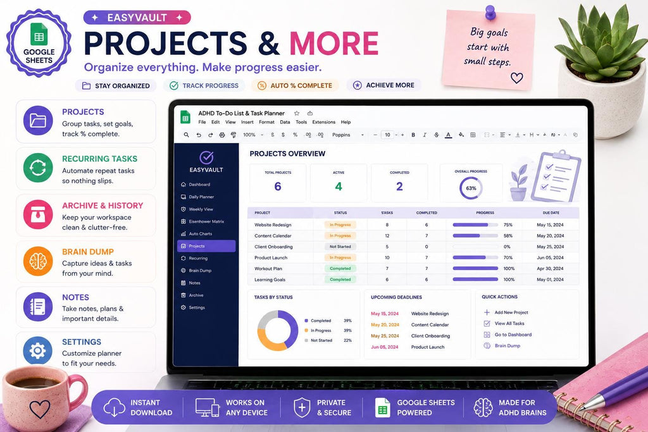The image size is (648, 432).
Task: Open the horizontal align dropdown
Action: click(x=504, y=135)
